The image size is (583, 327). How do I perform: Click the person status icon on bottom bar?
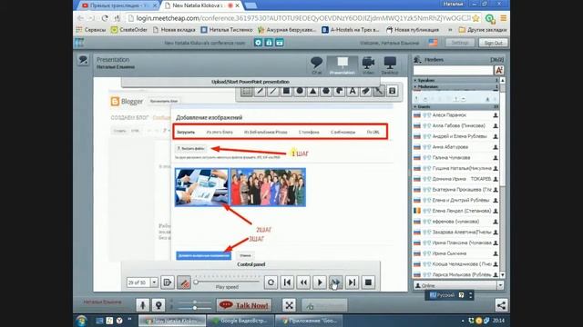tap(142, 305)
